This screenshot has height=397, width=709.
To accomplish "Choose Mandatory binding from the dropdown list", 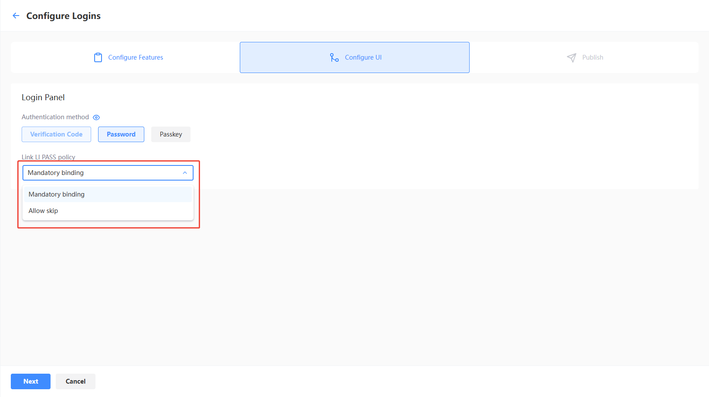I will click(x=108, y=194).
